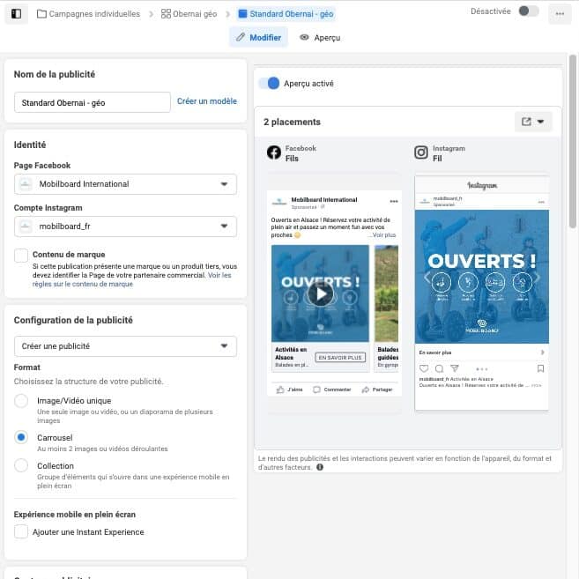Viewport: 579px width, 579px height.
Task: Toggle the Aperçu activé switch
Action: coord(269,84)
